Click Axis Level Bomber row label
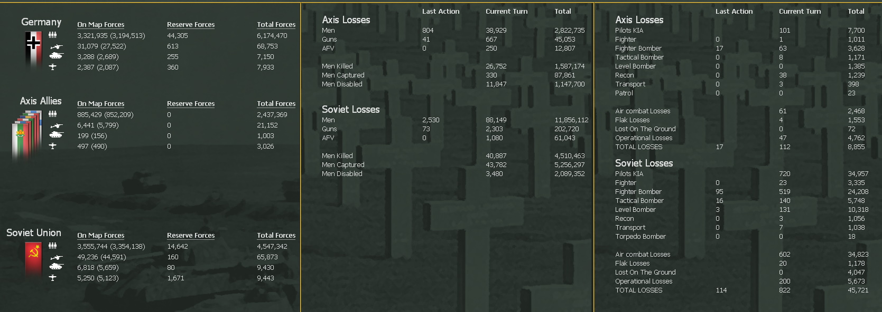 [x=635, y=66]
